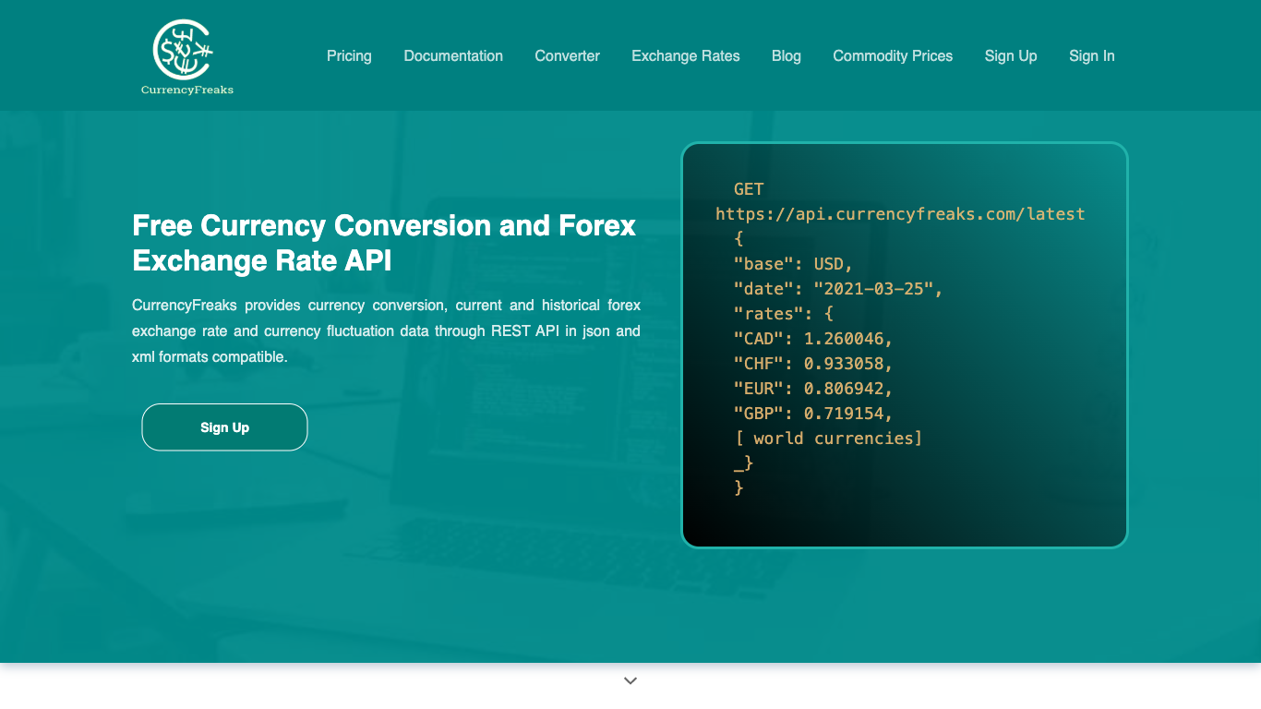Screen dimensions: 1261x709
Task: Click the "CHF": 0.933058 rate line
Action: 813,364
